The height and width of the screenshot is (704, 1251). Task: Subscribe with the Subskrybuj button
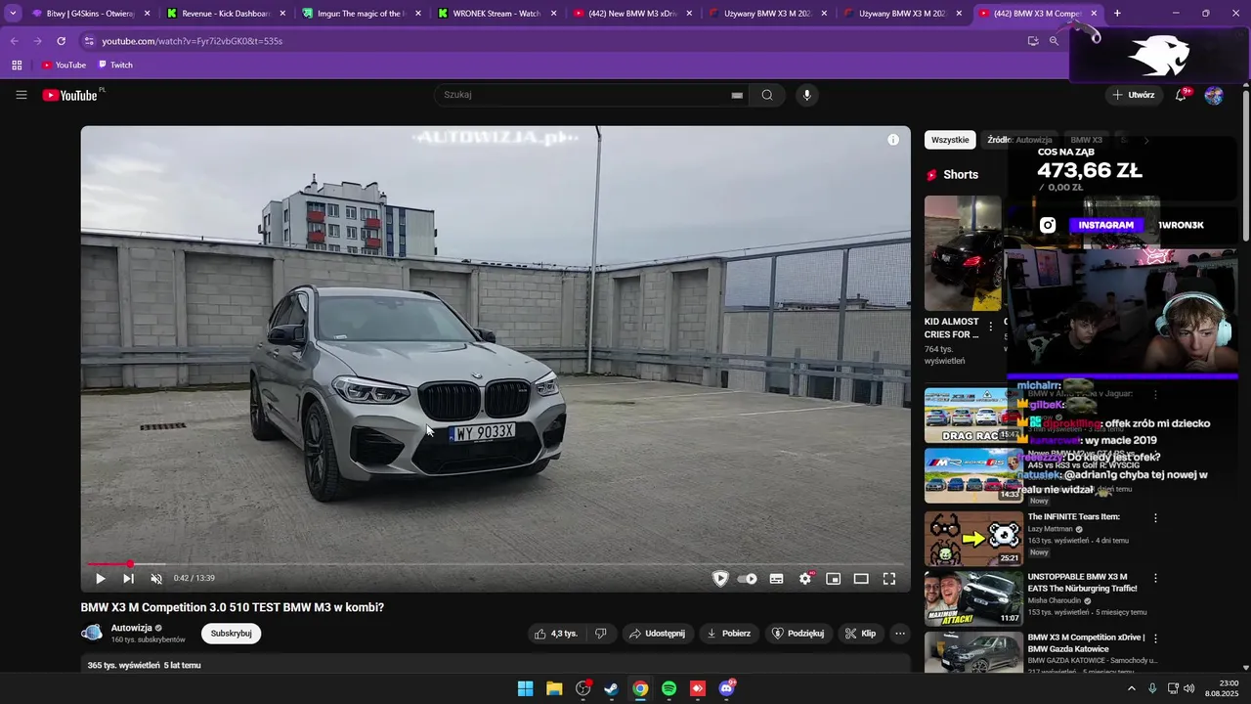click(232, 634)
